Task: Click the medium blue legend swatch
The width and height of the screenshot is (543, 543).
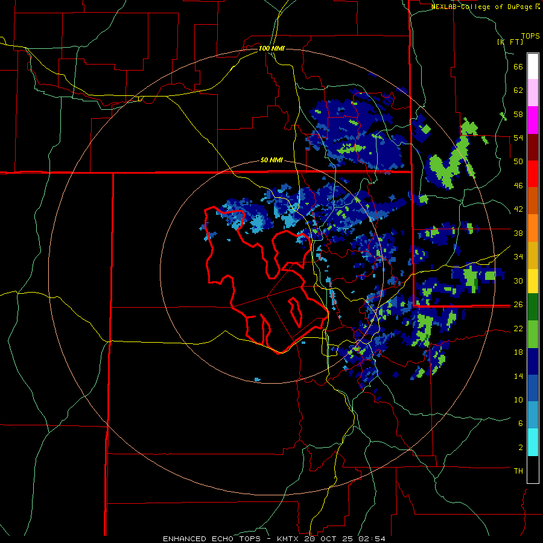Action: coord(533,388)
